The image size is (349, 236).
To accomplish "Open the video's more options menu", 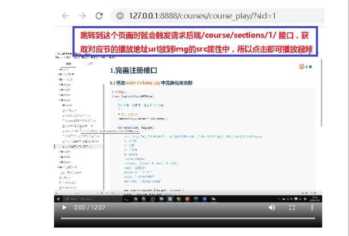I will point(312,208).
